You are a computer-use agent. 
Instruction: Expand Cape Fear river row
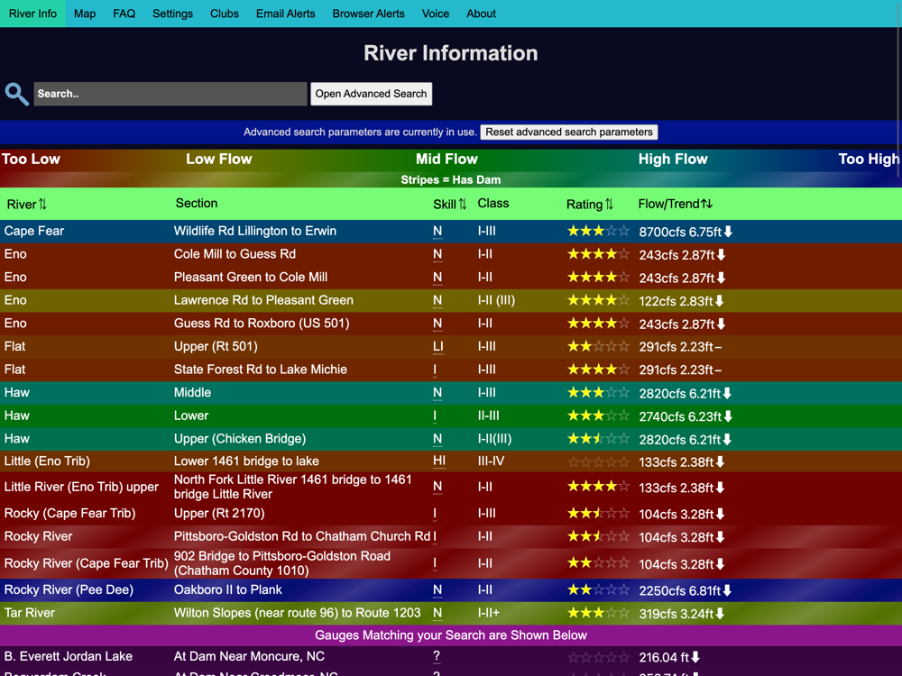[451, 231]
